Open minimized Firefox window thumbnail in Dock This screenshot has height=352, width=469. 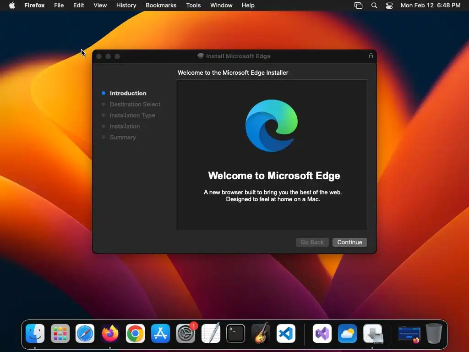(409, 334)
